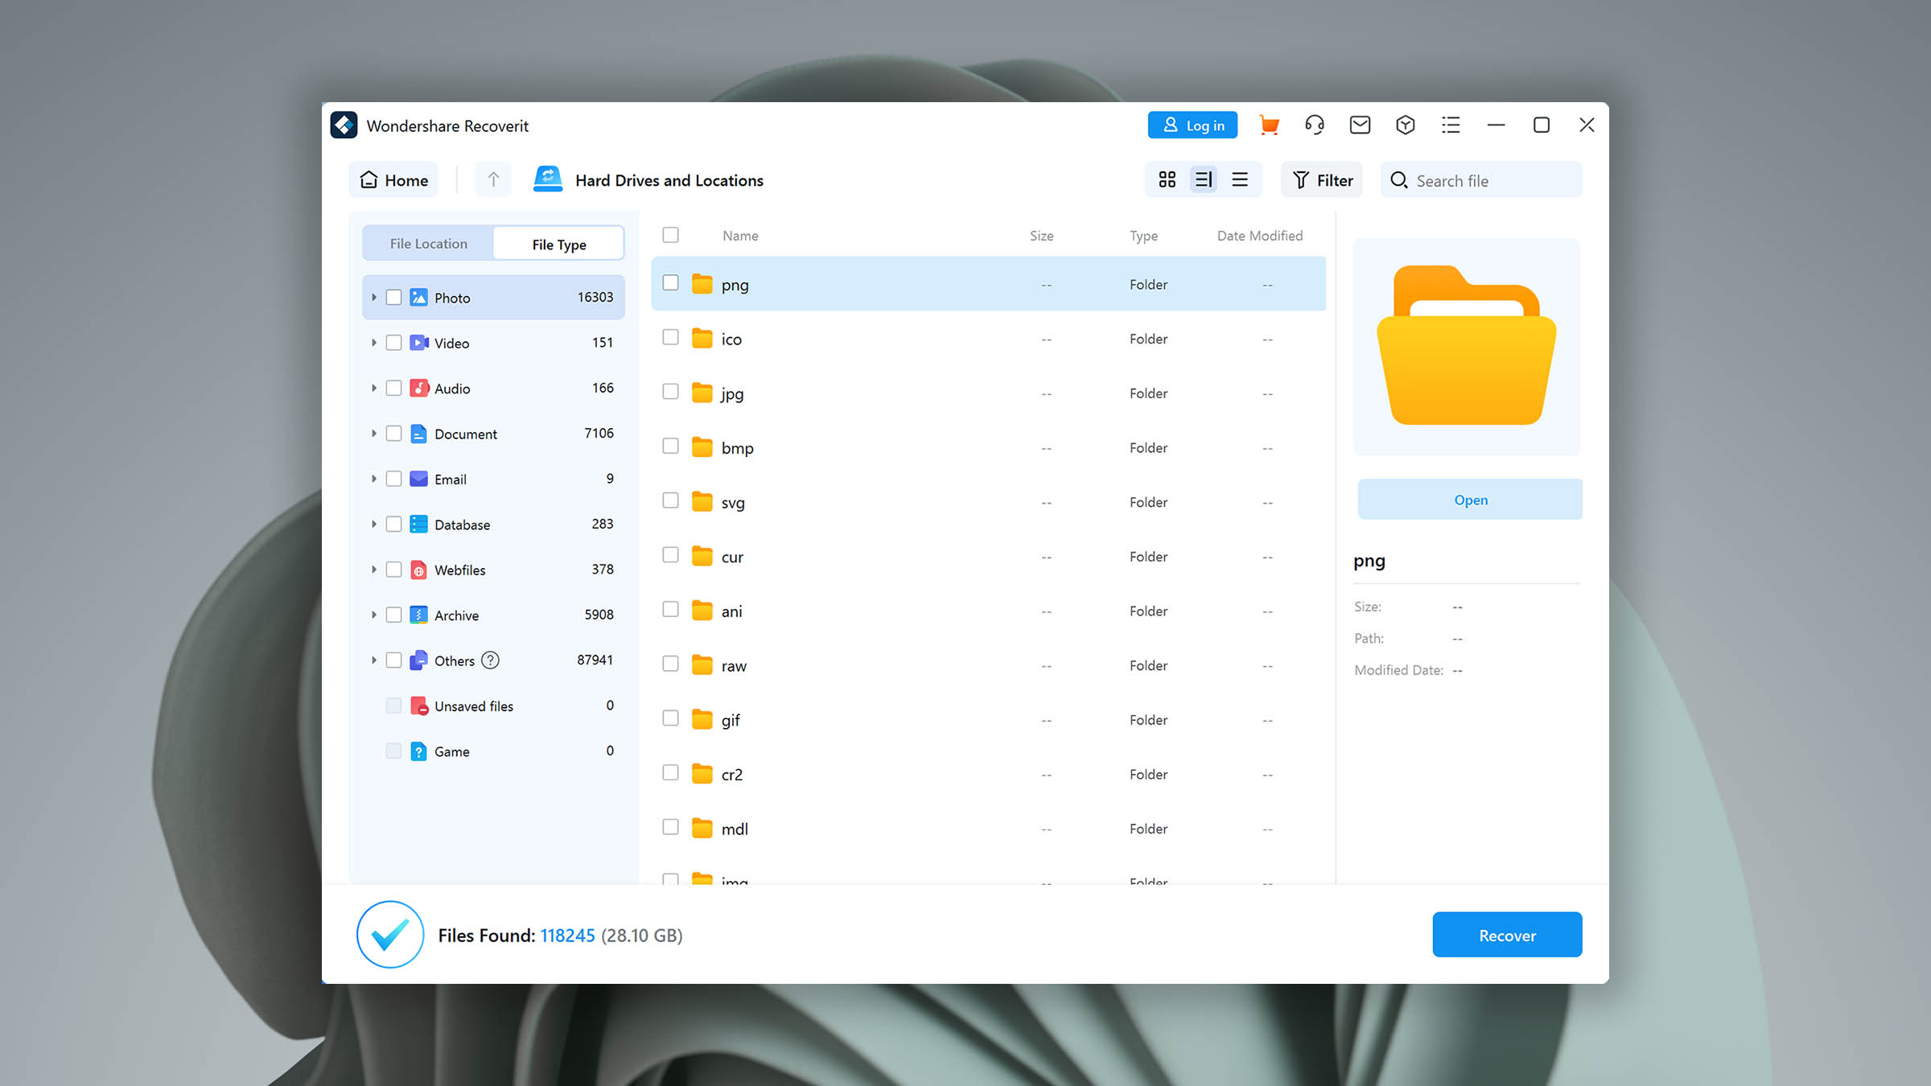
Task: Open the list menu icon in title bar
Action: pos(1451,125)
